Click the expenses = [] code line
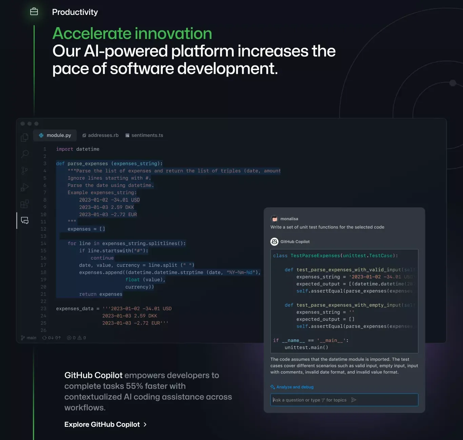463x440 pixels. click(86, 229)
